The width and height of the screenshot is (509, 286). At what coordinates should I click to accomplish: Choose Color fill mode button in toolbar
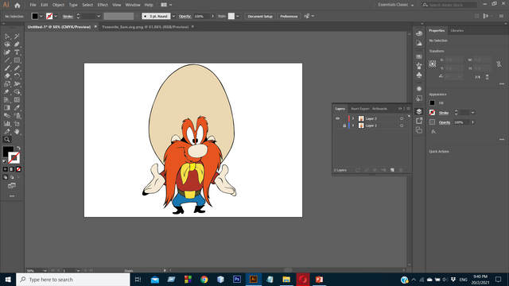point(6,169)
